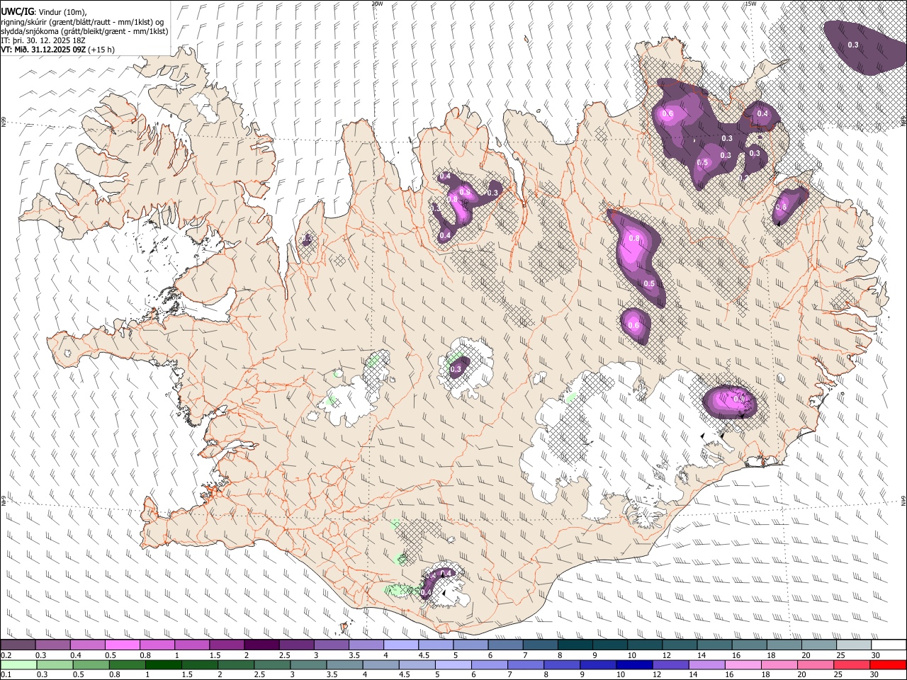Click the 0.3 value in the offshore purple patch
The width and height of the screenshot is (907, 680).
click(x=853, y=45)
